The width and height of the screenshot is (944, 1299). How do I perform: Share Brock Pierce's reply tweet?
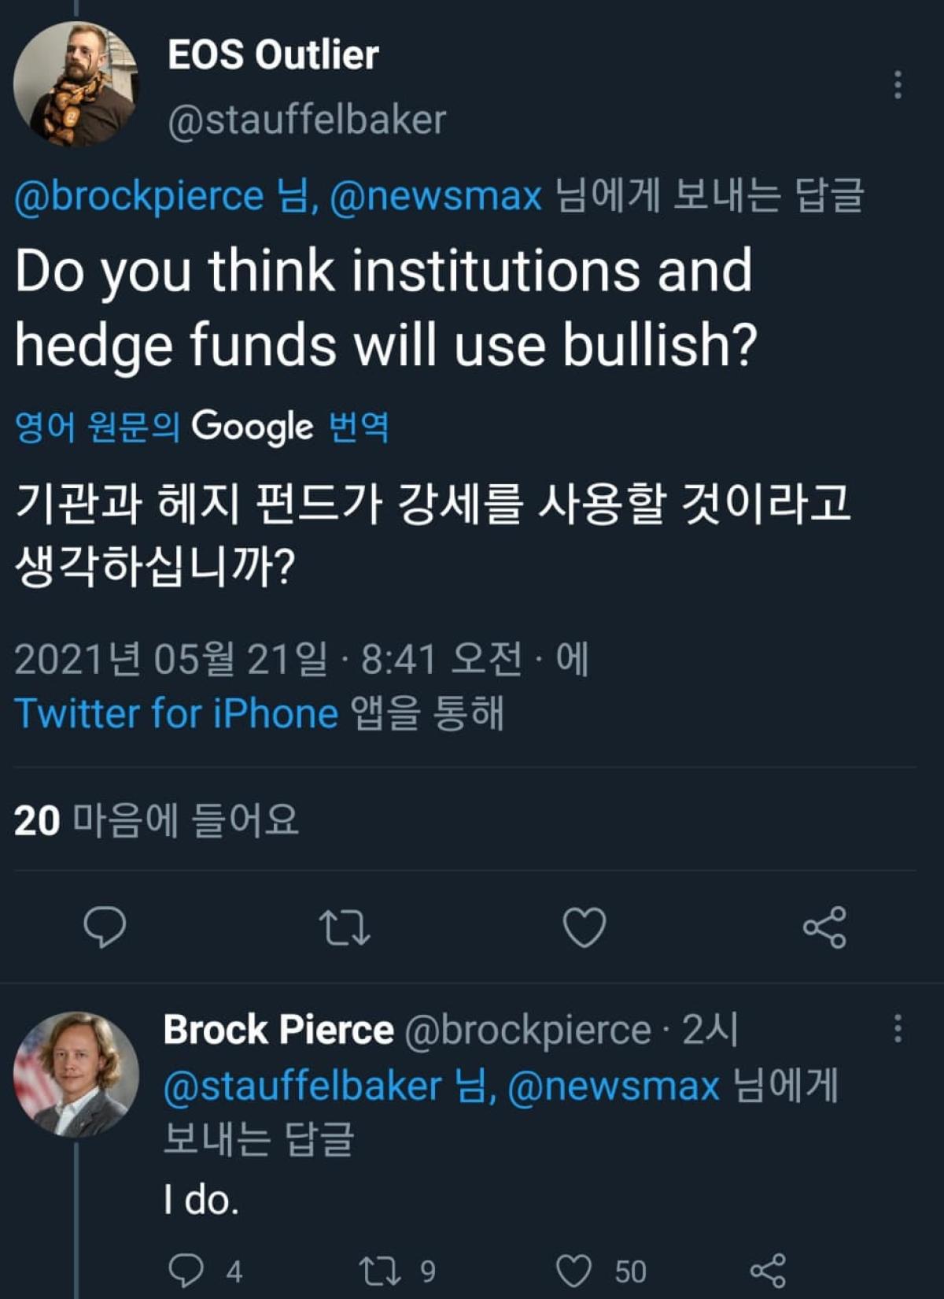tap(768, 1271)
